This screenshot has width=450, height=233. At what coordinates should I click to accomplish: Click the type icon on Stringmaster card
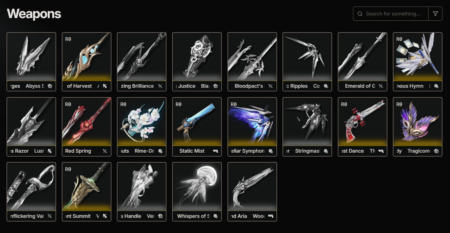(326, 151)
